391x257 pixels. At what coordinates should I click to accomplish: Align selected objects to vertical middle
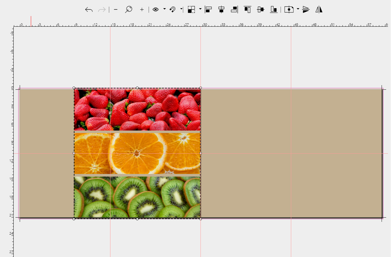(260, 9)
